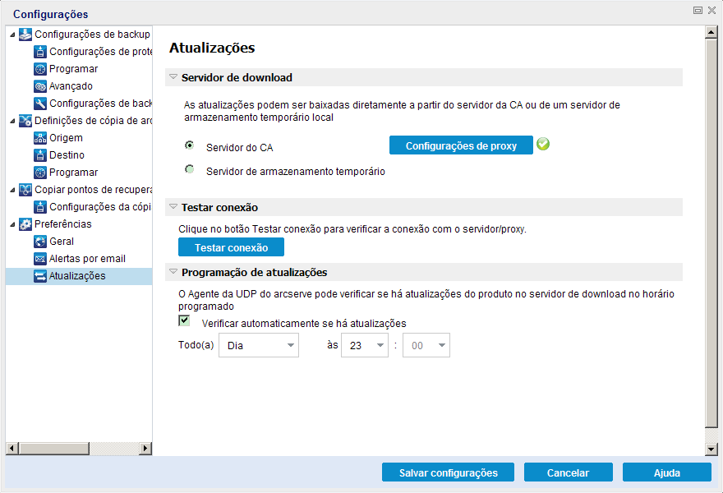
Task: Click the restore window icon in title bar
Action: tap(698, 10)
